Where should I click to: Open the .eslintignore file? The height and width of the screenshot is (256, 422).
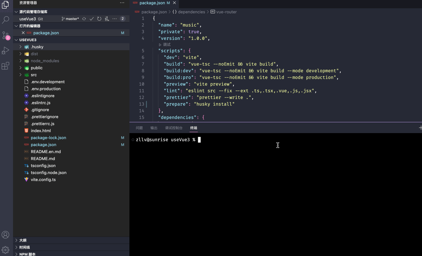(71, 96)
